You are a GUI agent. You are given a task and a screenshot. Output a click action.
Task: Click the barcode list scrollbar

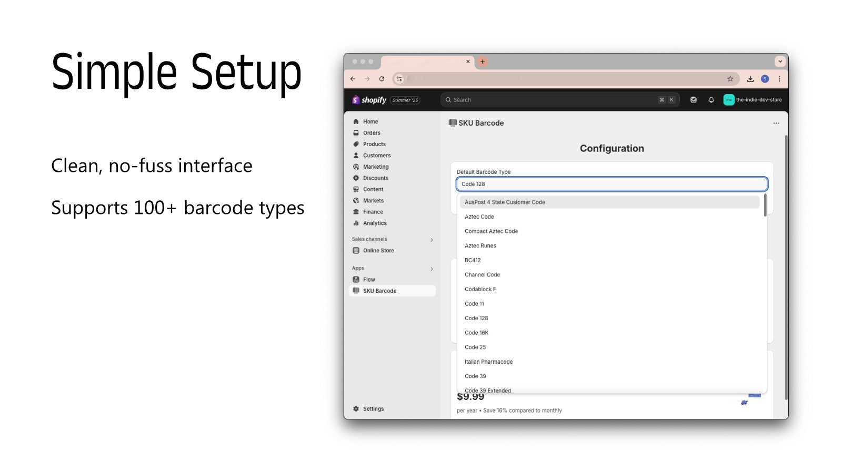point(765,205)
